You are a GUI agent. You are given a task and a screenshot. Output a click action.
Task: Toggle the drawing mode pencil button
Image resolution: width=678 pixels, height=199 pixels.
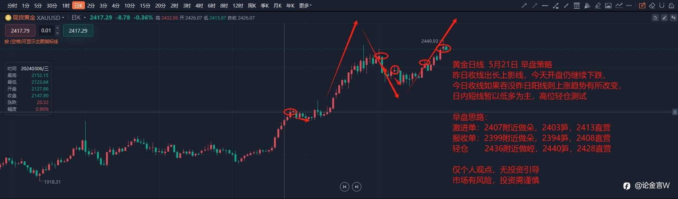pos(642,6)
